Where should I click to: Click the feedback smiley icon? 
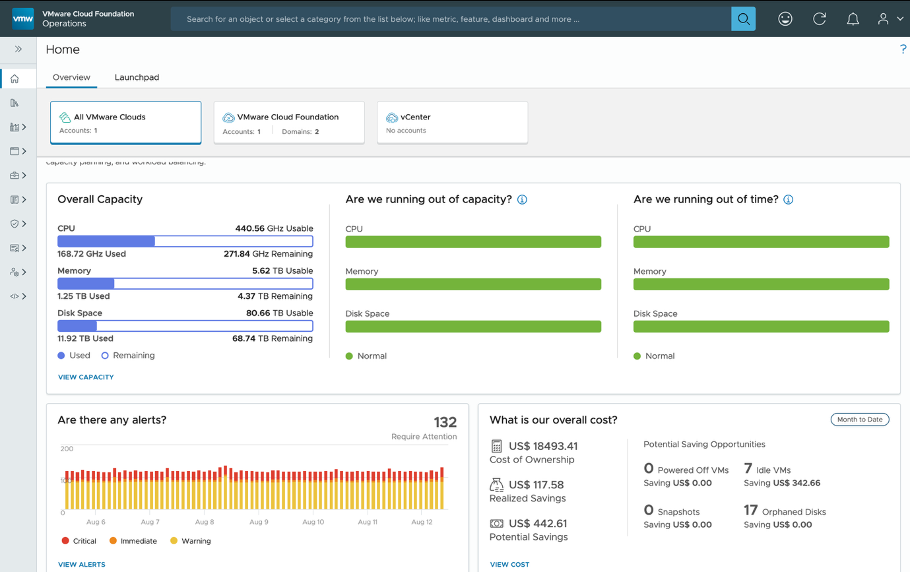tap(785, 18)
